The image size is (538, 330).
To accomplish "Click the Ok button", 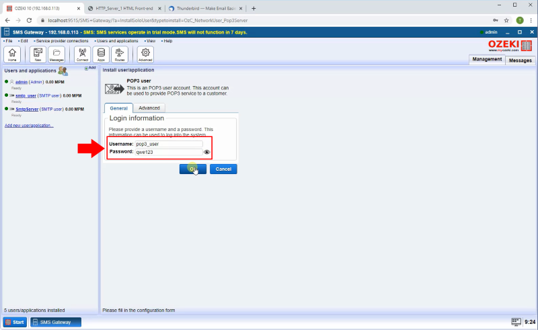I will 193,169.
